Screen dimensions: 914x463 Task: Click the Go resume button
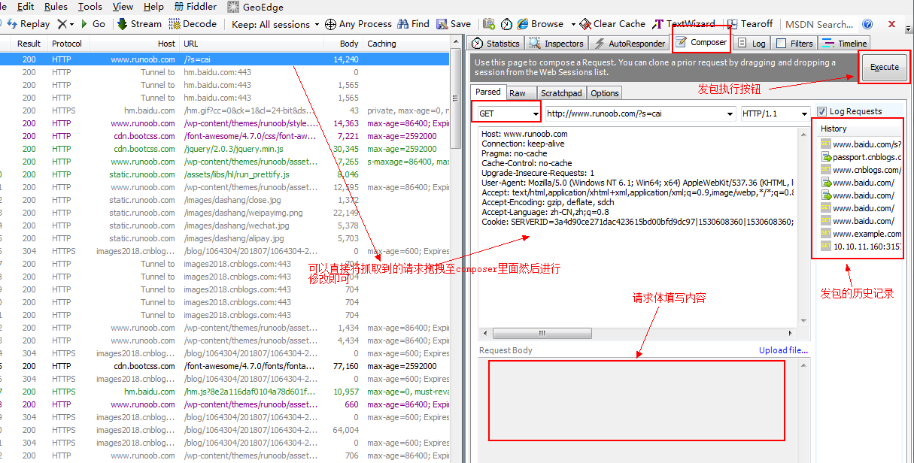click(x=93, y=24)
